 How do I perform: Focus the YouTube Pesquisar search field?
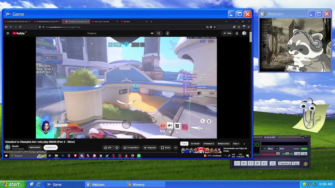coord(120,33)
